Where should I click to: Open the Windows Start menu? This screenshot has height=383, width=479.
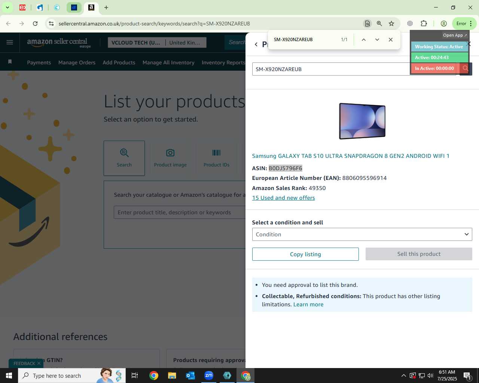[x=9, y=376]
